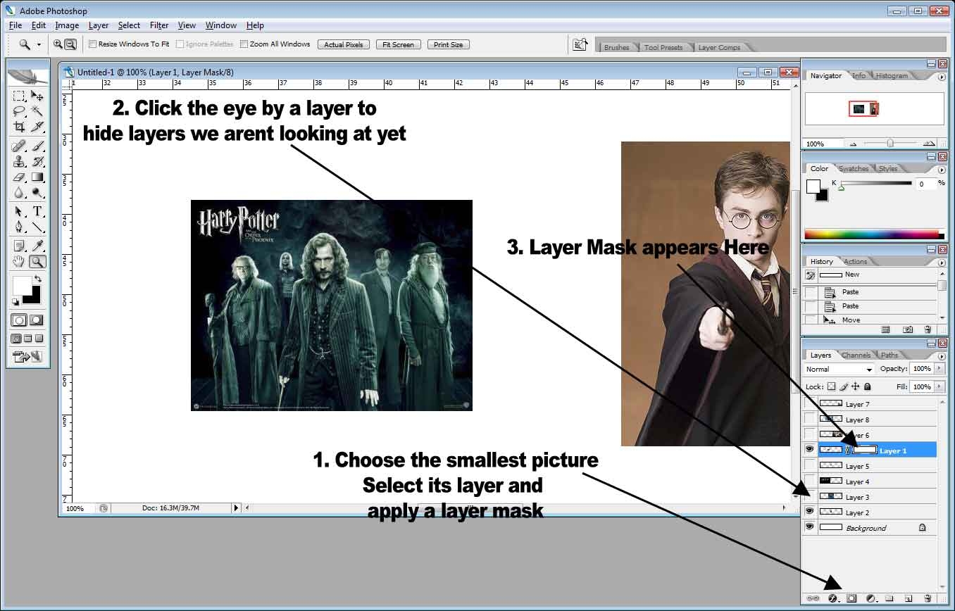Screen dimensions: 955x611
Task: Switch to the Actions tab
Action: coord(856,261)
